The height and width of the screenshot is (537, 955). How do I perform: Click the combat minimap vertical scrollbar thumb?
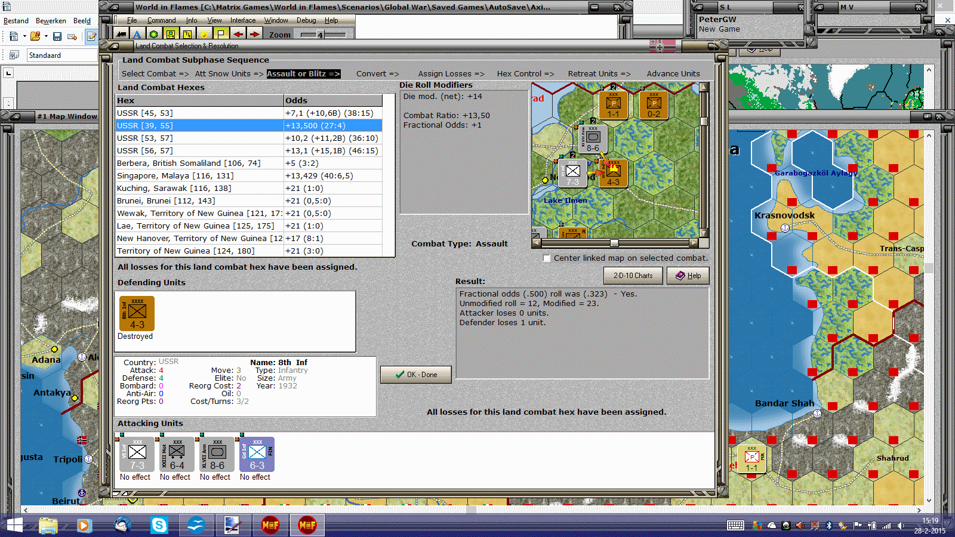[704, 121]
